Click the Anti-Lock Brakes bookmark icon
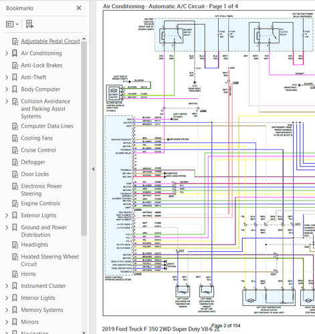This screenshot has width=315, height=334. [x=15, y=65]
